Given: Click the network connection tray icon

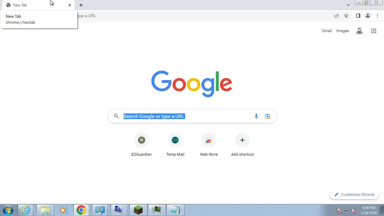Looking at the screenshot, I should pyautogui.click(x=346, y=210).
